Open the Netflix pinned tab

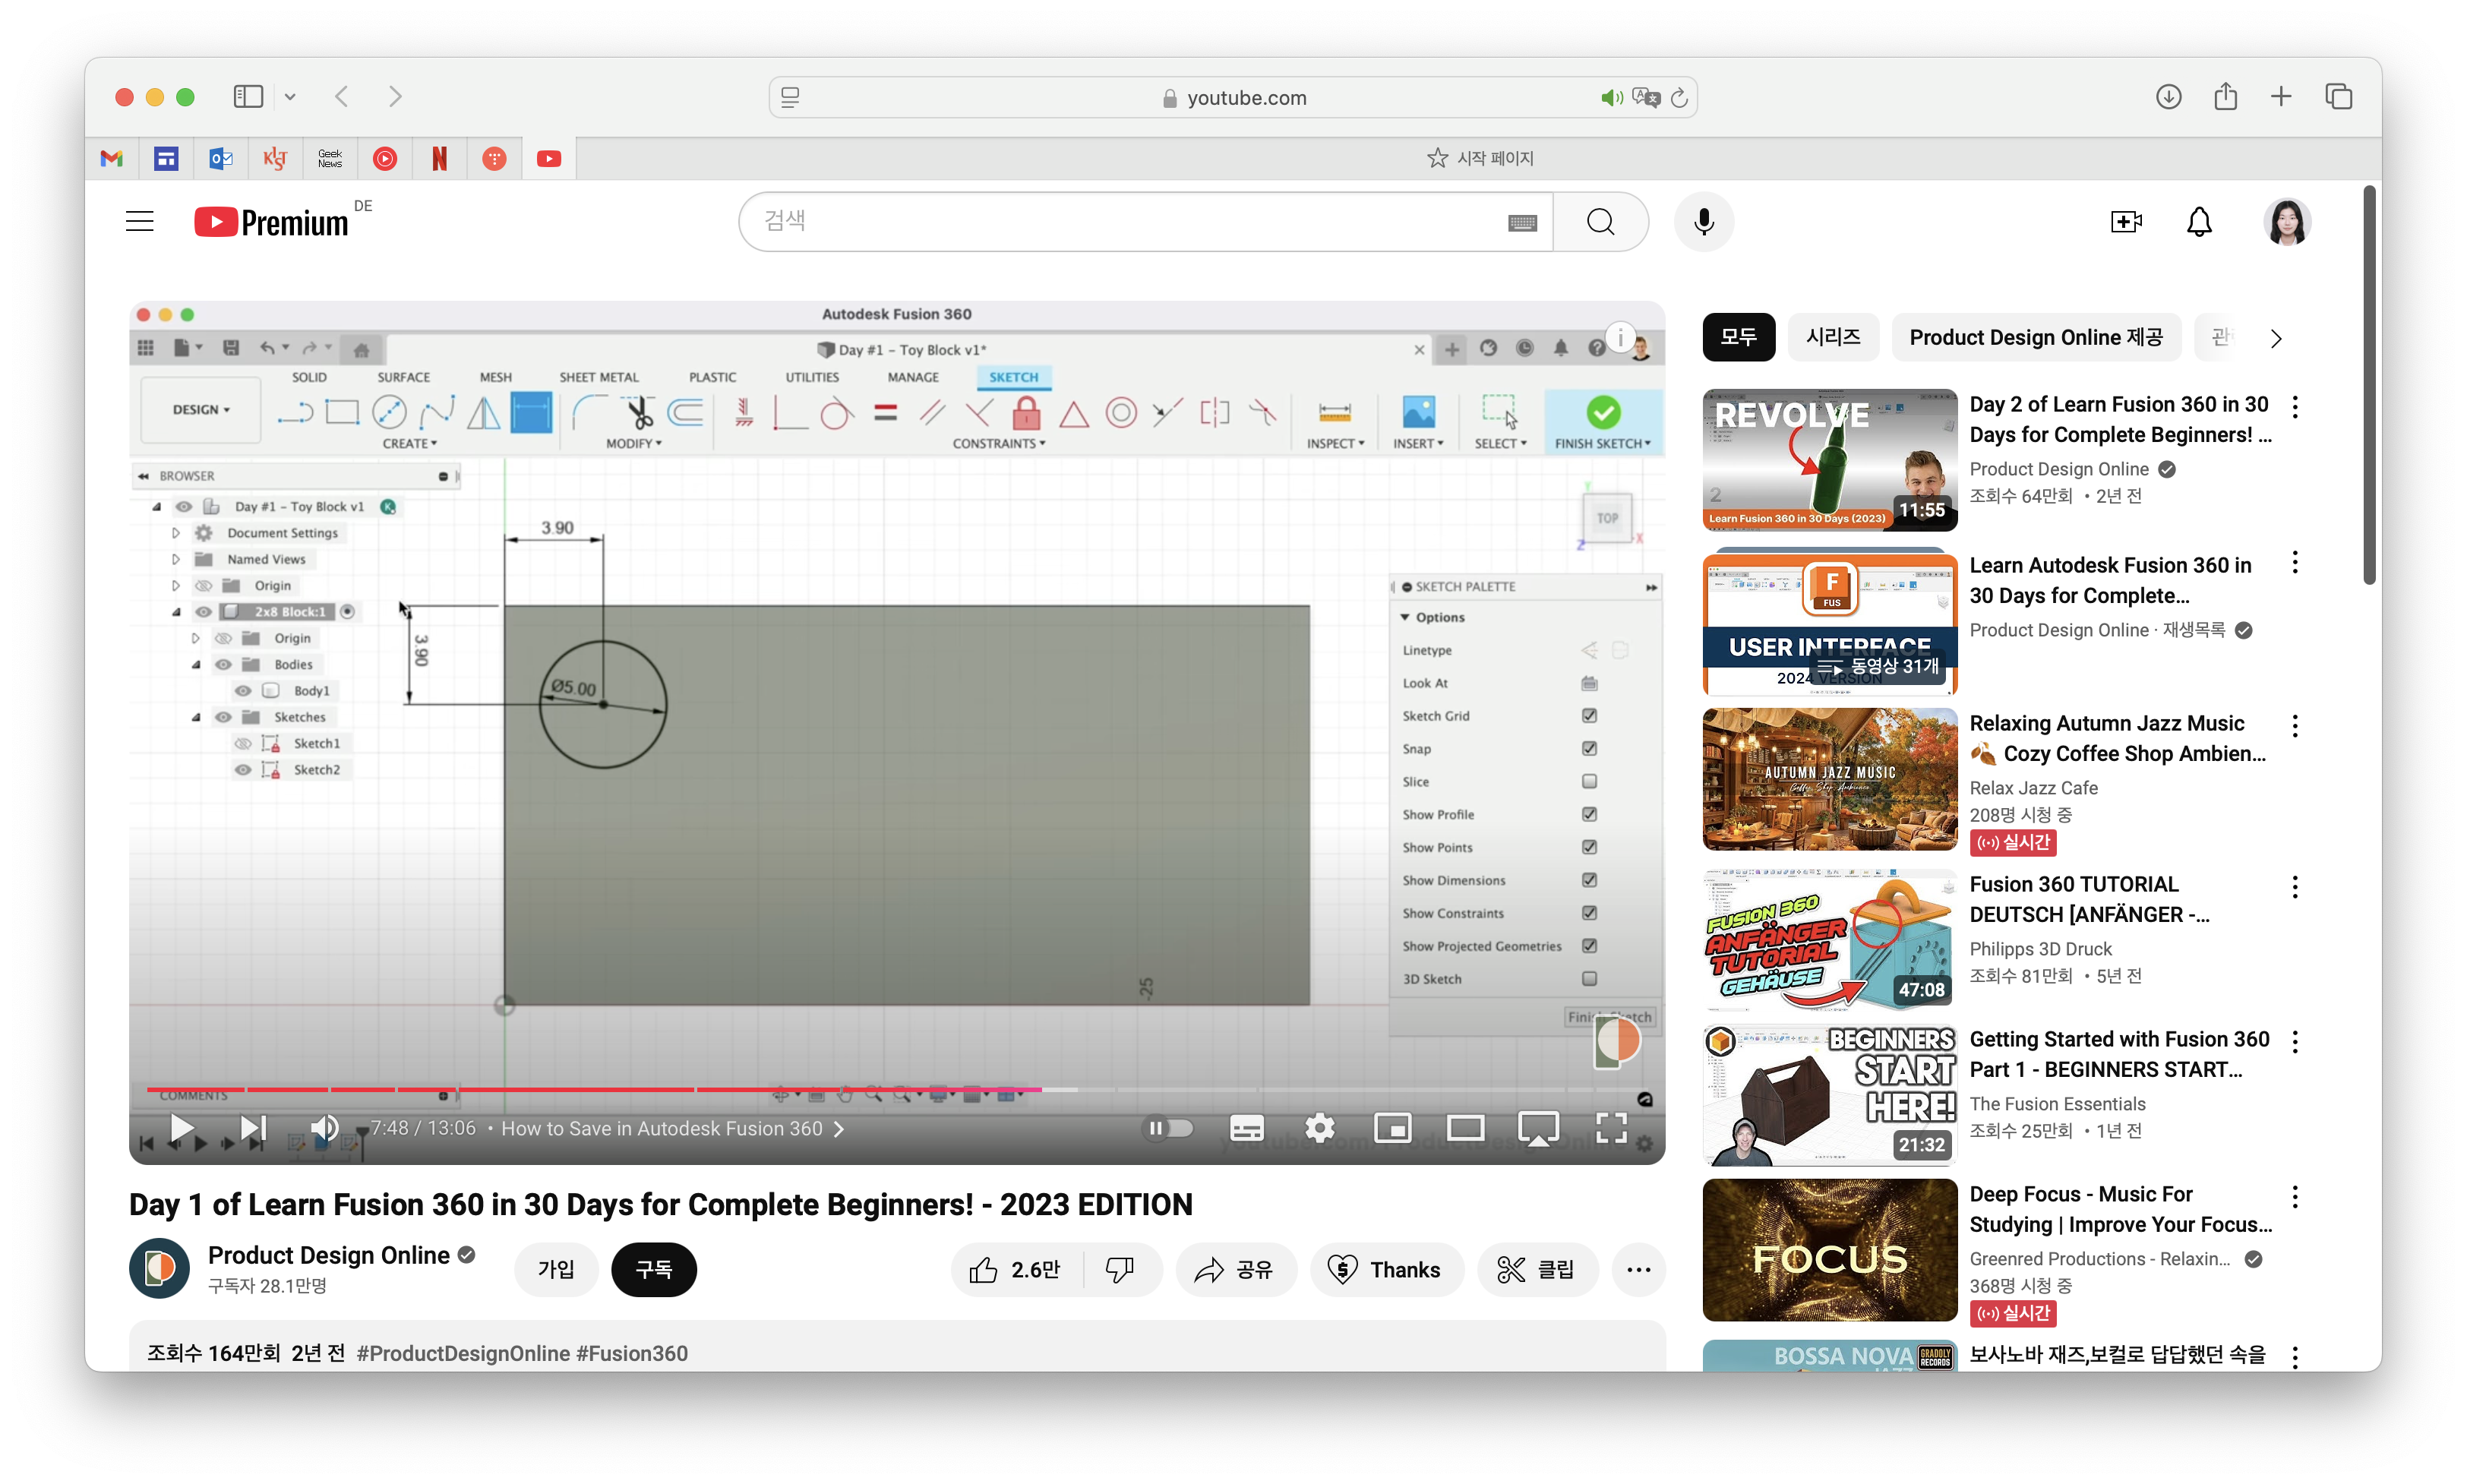coord(439,158)
